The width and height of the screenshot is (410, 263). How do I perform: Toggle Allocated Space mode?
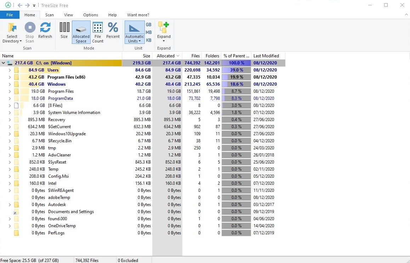81,32
